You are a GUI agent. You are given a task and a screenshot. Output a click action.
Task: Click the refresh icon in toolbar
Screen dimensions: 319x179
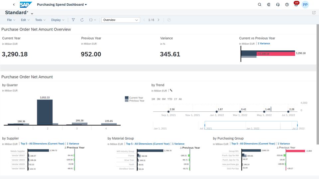pos(82,20)
